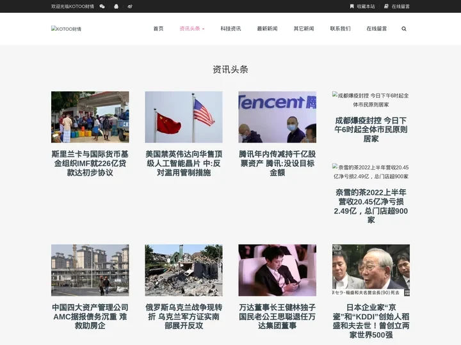Open headline 成都爆疫封控 今日下午6时起
The image size is (461, 345).
pyautogui.click(x=371, y=130)
